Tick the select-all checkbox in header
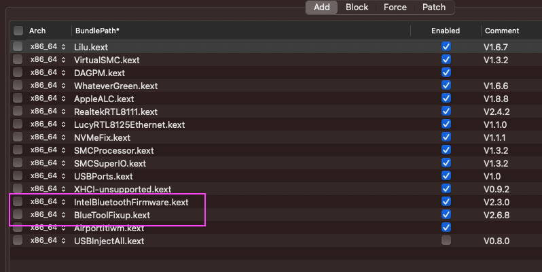 point(18,31)
